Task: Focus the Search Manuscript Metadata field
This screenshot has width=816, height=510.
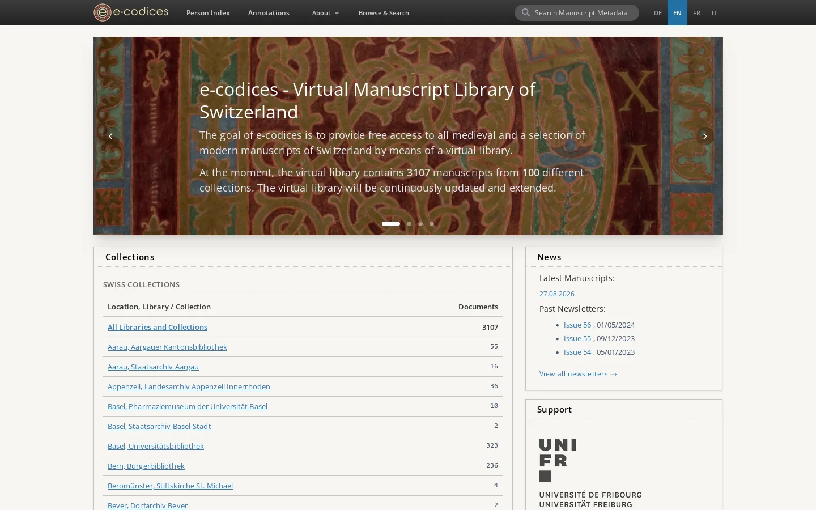Action: [577, 12]
